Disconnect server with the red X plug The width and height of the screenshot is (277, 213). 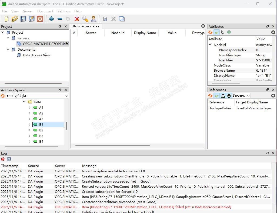point(77,19)
